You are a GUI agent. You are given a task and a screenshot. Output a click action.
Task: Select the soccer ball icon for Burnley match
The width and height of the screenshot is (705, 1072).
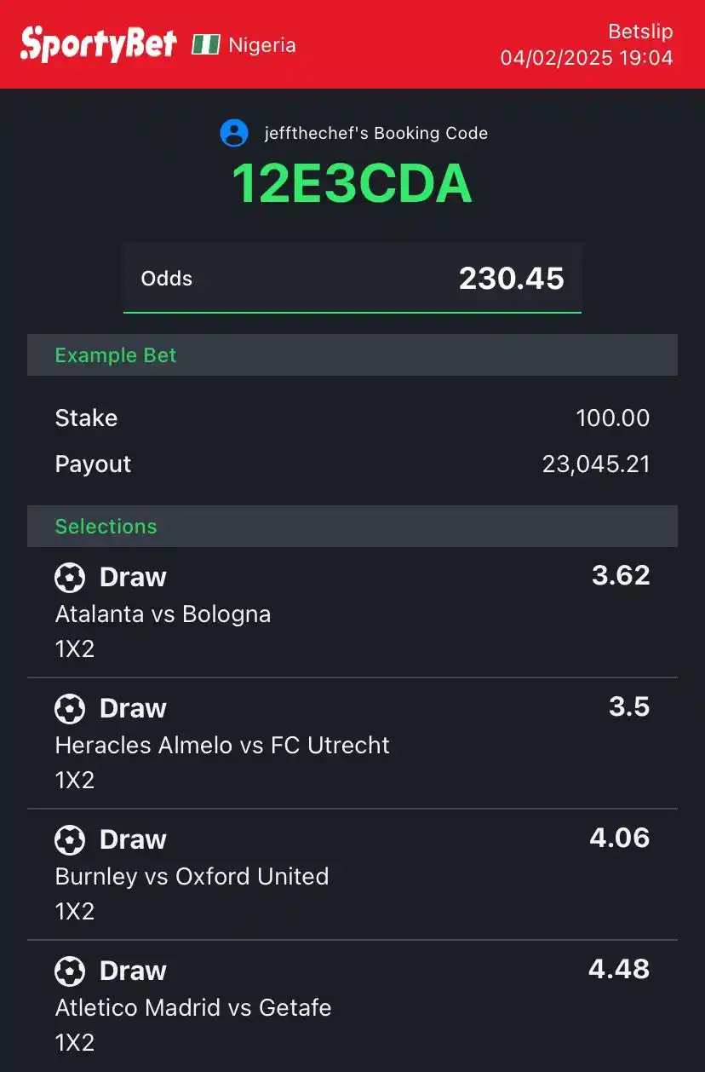click(x=70, y=840)
